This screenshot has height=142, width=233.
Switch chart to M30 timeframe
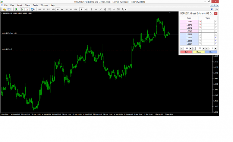(53, 9)
